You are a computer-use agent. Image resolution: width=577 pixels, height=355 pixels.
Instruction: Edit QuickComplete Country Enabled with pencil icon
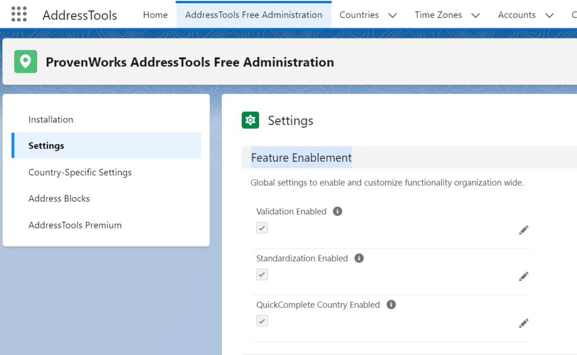click(523, 323)
